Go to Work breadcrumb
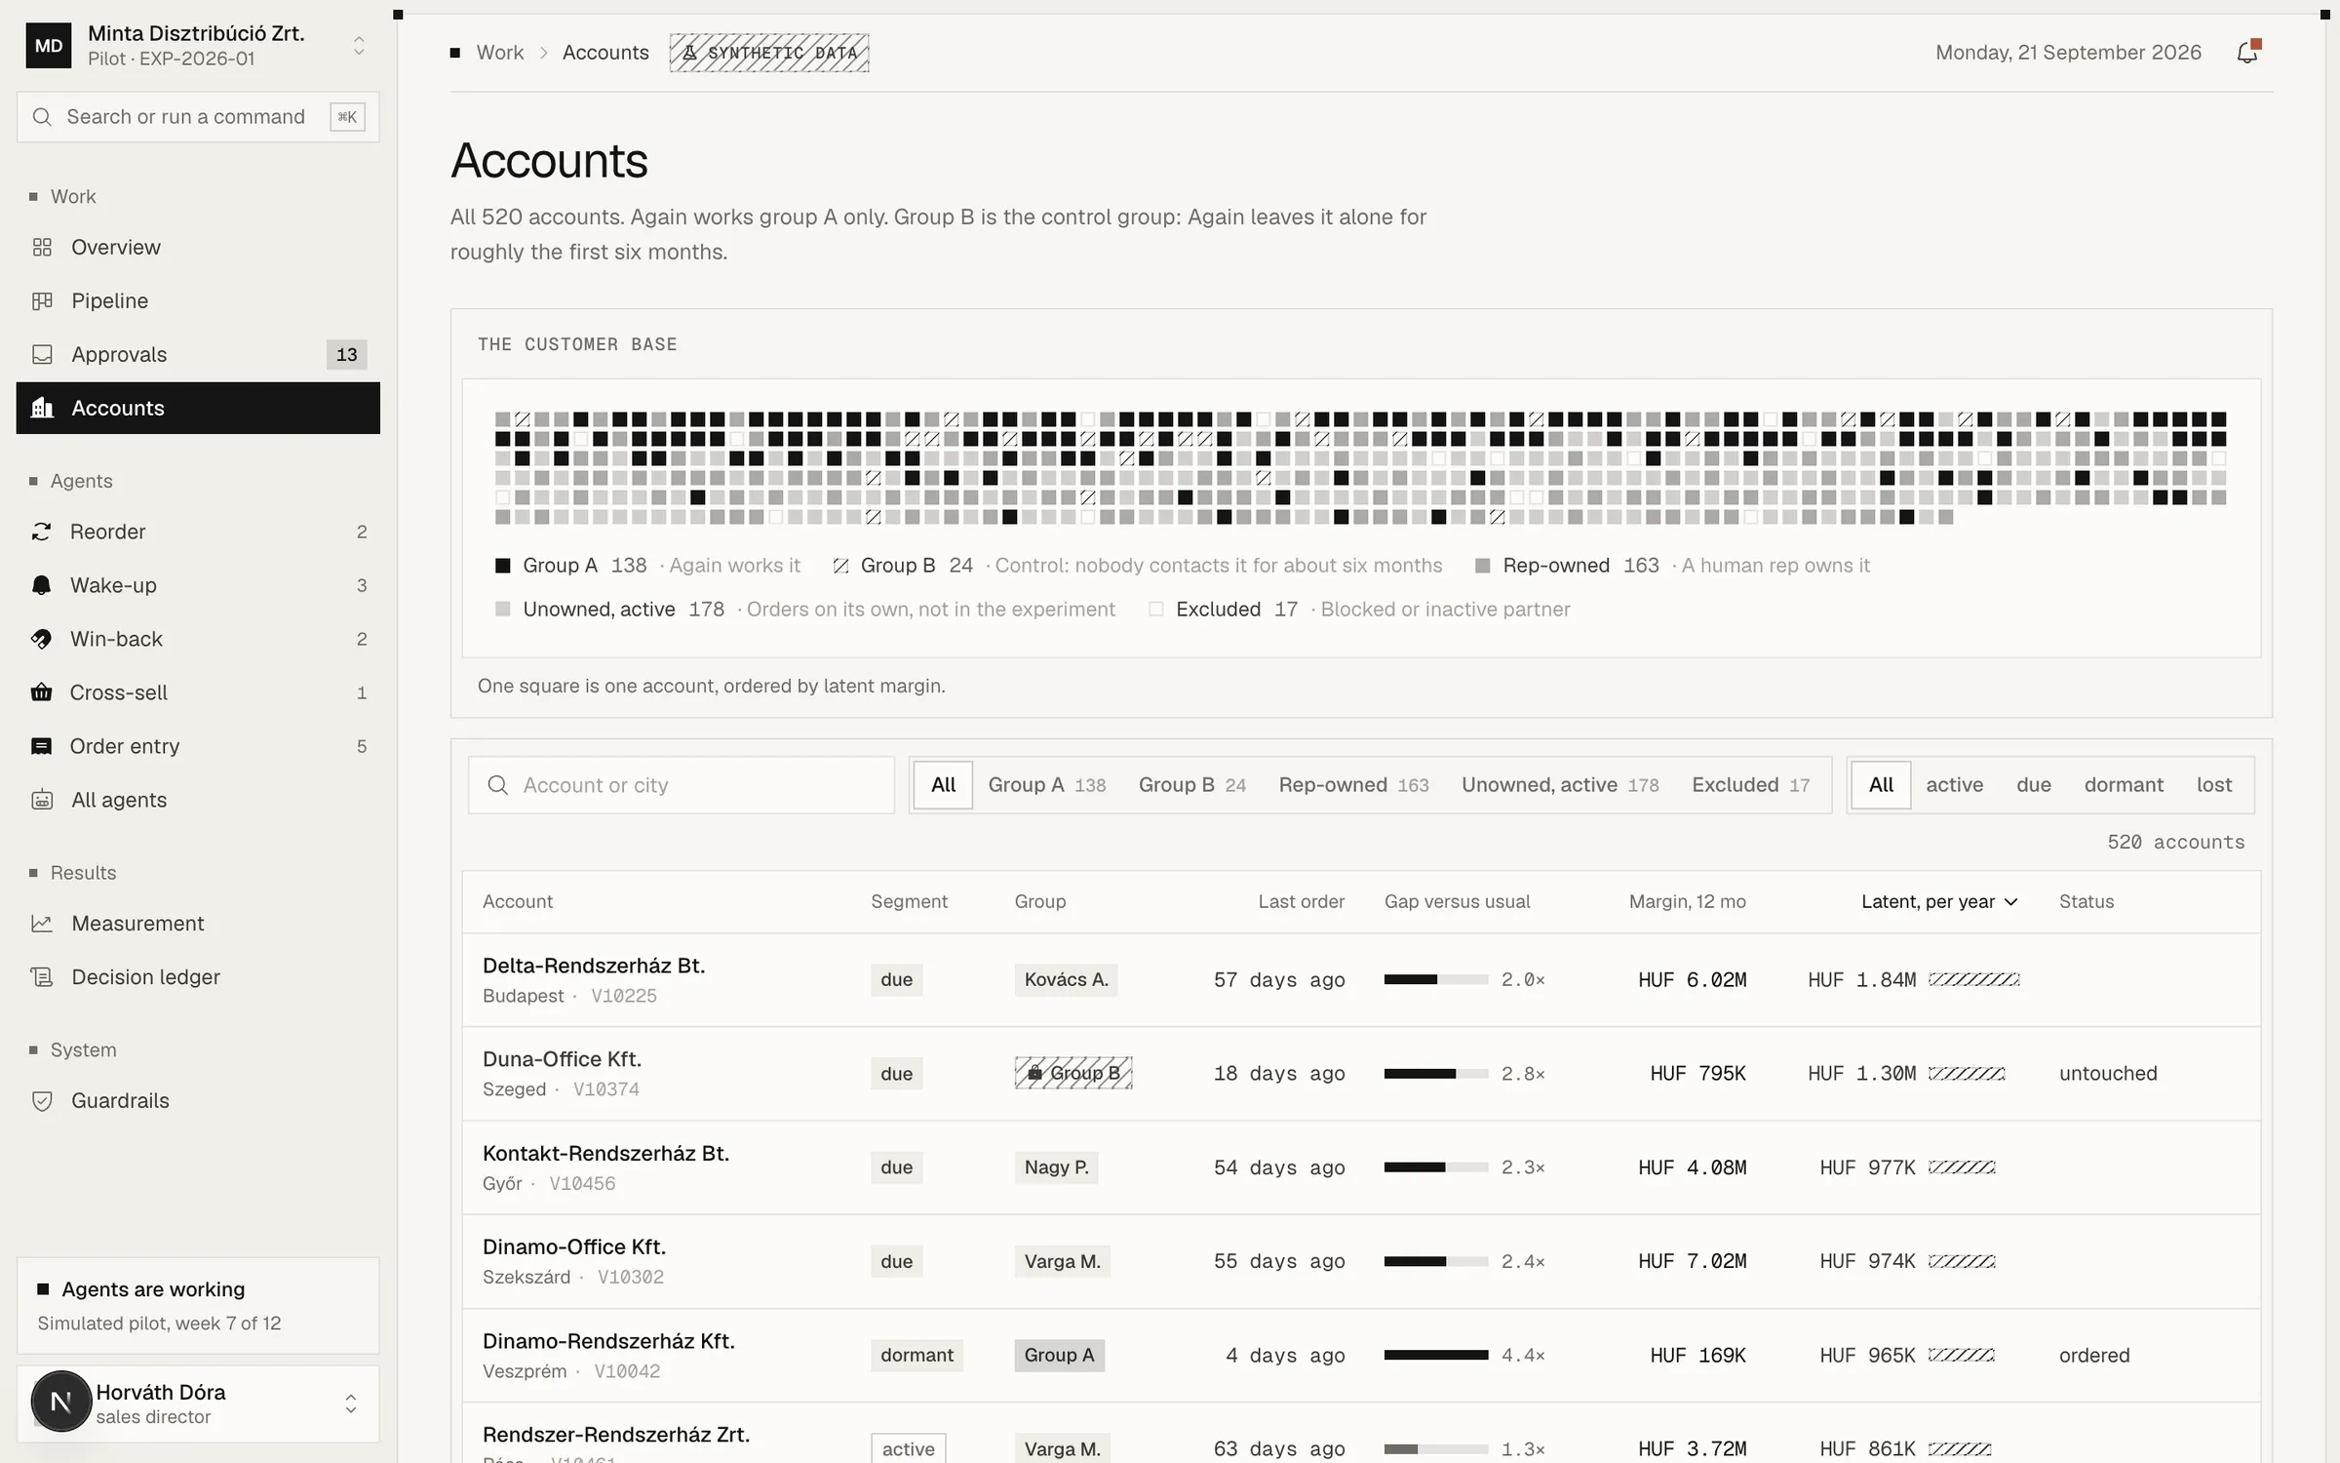Image resolution: width=2340 pixels, height=1463 pixels. click(499, 53)
